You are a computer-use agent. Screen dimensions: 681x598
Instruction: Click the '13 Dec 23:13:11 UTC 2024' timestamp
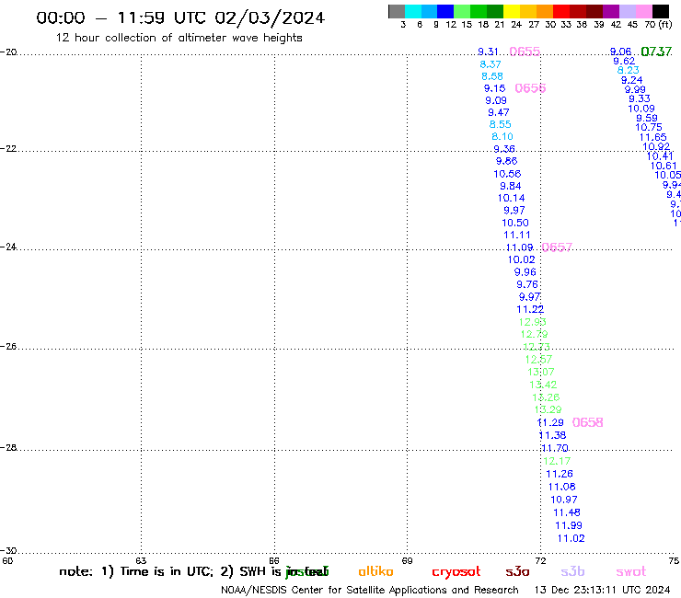pyautogui.click(x=602, y=591)
